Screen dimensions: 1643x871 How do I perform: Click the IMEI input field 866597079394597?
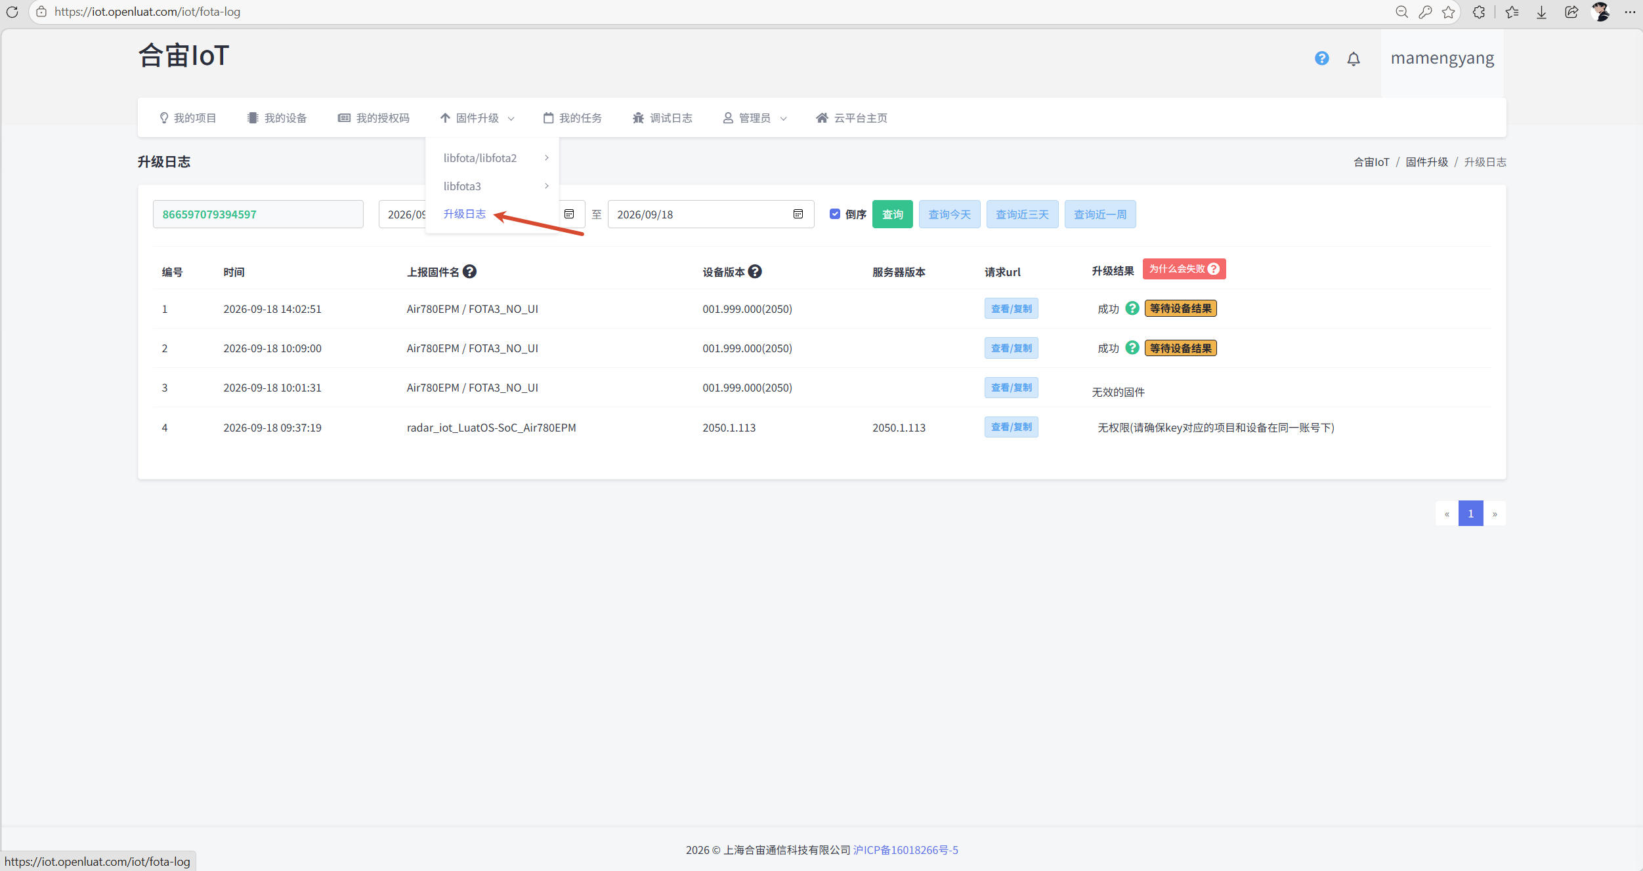(x=258, y=214)
